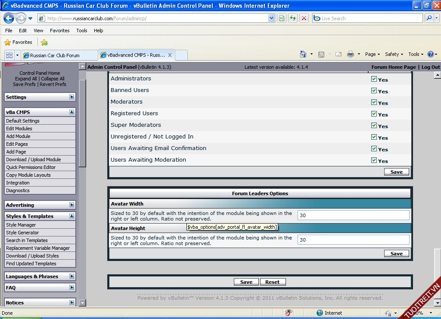Screen dimensions: 441x319
Task: Expand the Advertising sidebar section
Action: click(71, 205)
